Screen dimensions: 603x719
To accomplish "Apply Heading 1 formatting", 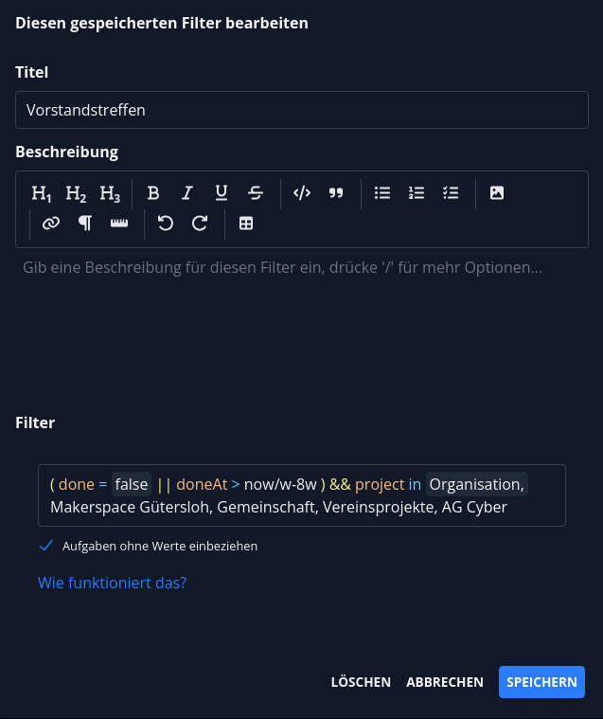I will coord(42,193).
